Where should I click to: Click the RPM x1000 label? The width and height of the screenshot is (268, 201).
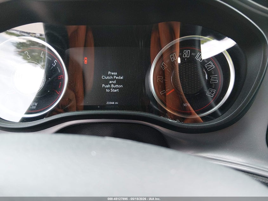(x=34, y=105)
